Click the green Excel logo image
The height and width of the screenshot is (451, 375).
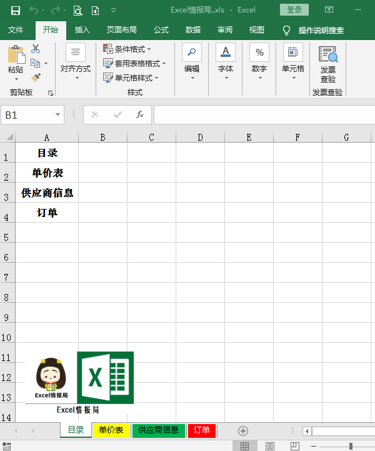pyautogui.click(x=106, y=378)
